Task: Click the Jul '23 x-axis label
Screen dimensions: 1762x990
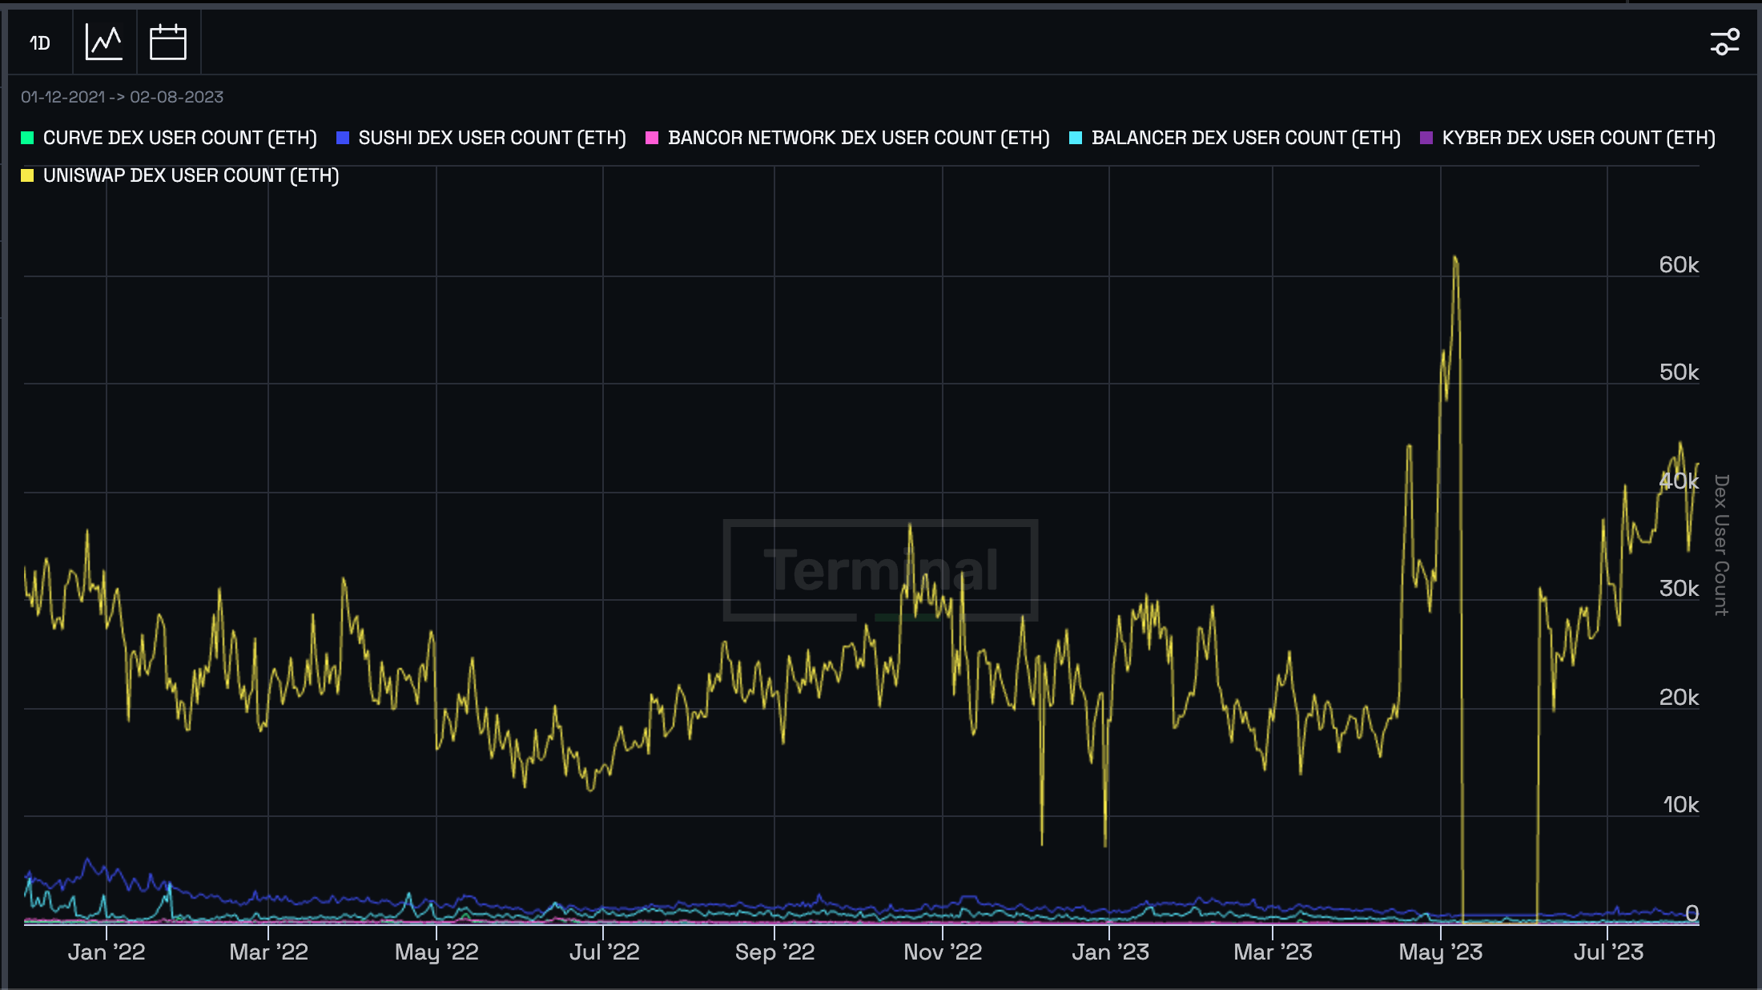Action: tap(1608, 952)
